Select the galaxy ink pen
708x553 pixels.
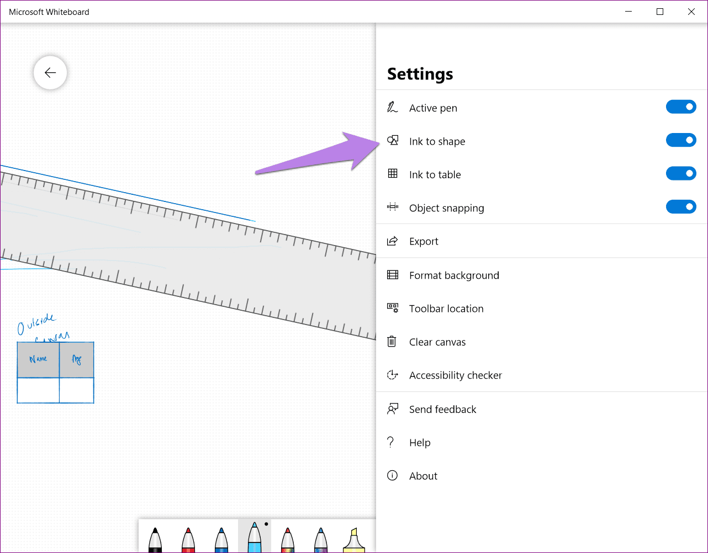[320, 539]
